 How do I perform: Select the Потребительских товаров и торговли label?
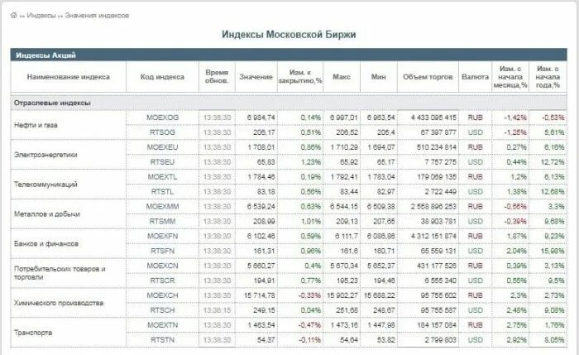coord(60,273)
